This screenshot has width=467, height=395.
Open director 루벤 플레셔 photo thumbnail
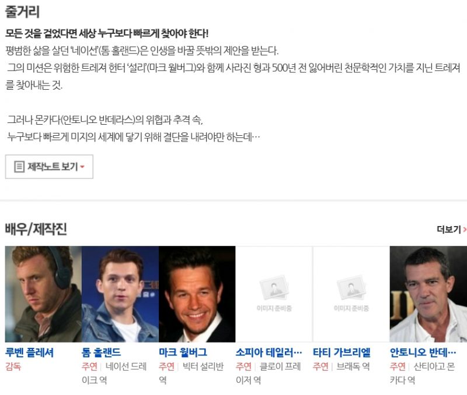click(43, 294)
